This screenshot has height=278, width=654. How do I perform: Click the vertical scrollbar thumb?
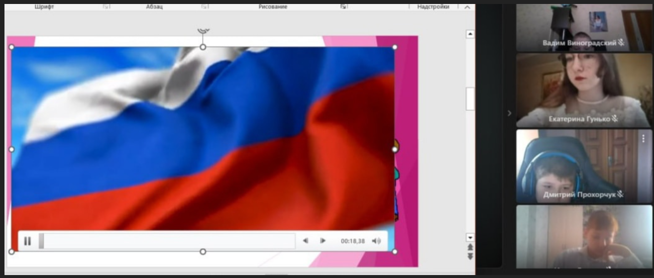[470, 98]
